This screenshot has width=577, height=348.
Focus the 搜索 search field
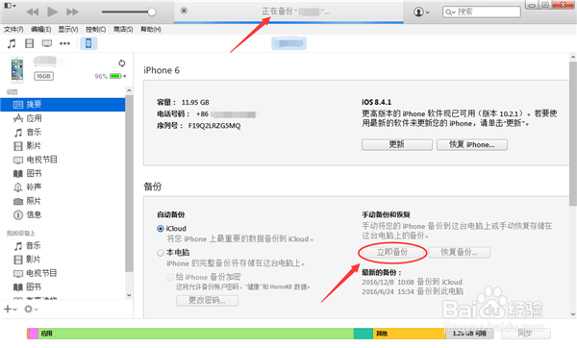click(482, 12)
